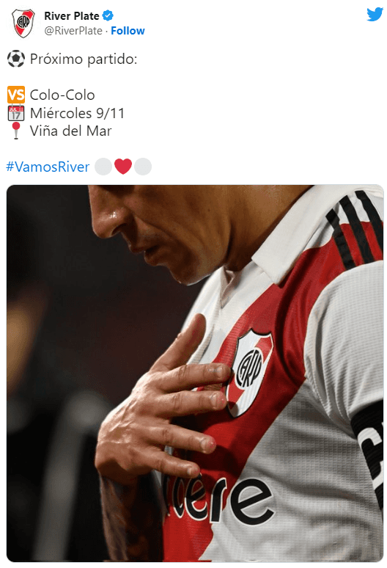Click the Colo-Colo text line
387x568 pixels.
[62, 95]
